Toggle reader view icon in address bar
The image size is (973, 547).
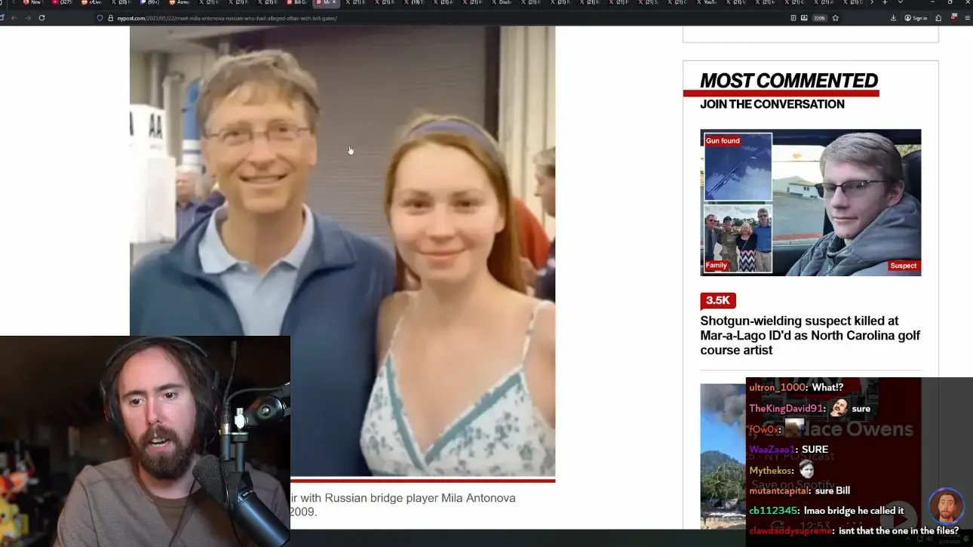tap(793, 18)
